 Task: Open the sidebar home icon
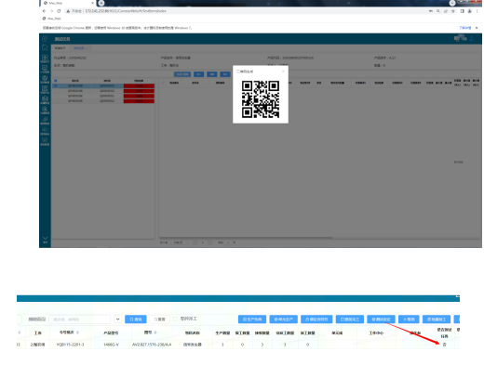tap(45, 47)
